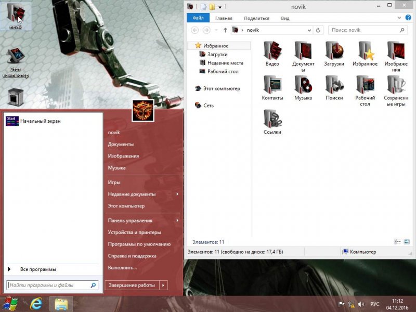Switch to details view in status bar
Image resolution: width=416 pixels, height=312 pixels.
(397, 242)
